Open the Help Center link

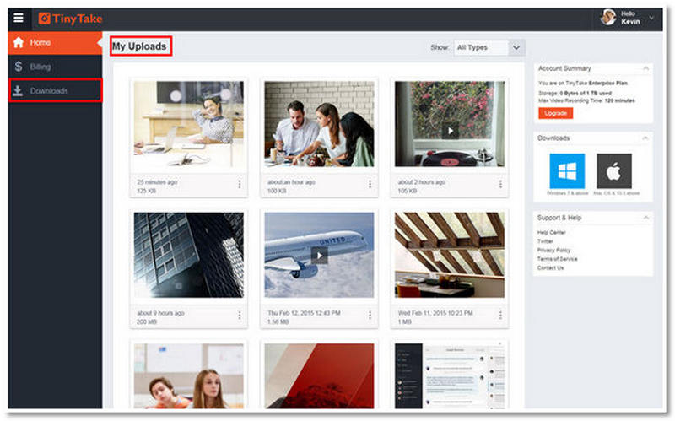[552, 233]
